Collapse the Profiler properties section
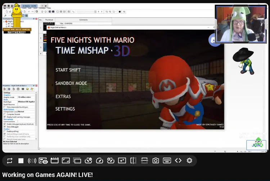Screen dimensions: 270x181 [x=6, y=129]
